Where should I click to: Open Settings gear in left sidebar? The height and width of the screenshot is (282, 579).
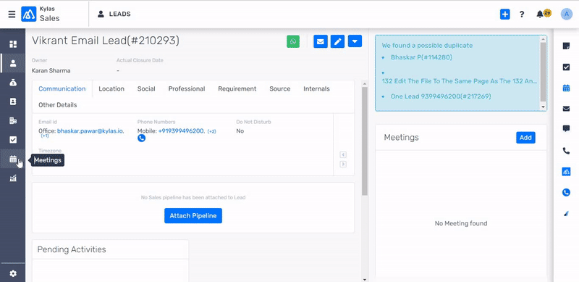13,273
